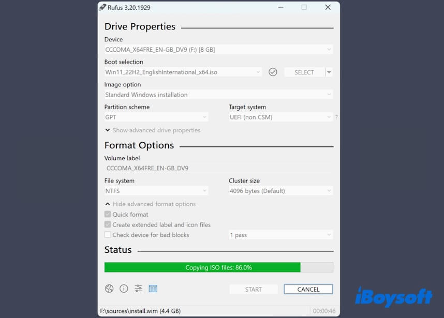Screen dimensions: 444x318
Task: Show the log window
Action: pyautogui.click(x=153, y=289)
